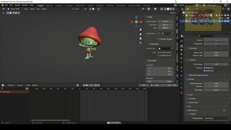Viewport: 231px width, 130px height.
Task: Toggle the Local Camera checkbox
Action: (159, 34)
